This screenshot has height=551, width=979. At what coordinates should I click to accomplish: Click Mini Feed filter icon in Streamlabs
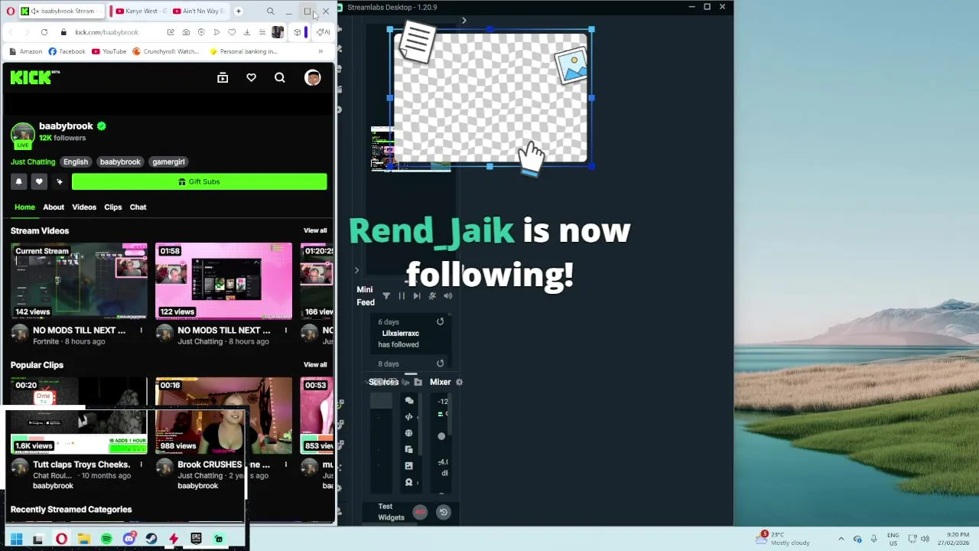point(386,295)
